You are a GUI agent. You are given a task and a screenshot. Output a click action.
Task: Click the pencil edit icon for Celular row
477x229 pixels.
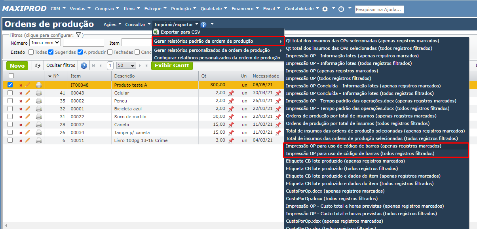[27, 93]
